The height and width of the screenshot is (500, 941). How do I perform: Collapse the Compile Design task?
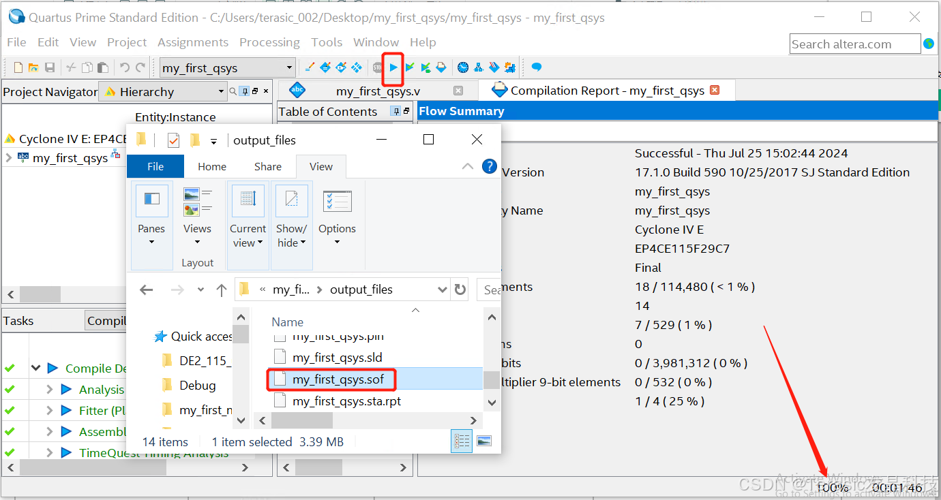[x=35, y=369]
